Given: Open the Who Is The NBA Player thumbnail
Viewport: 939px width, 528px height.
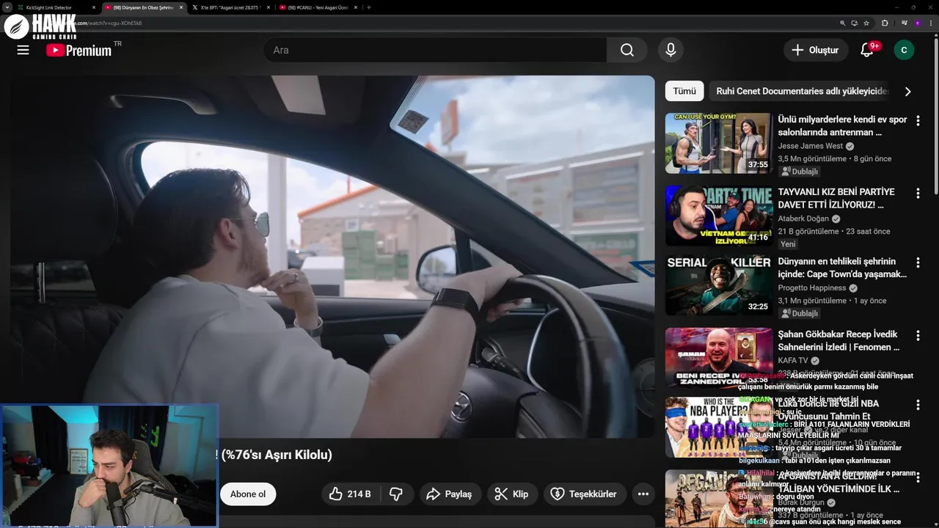Looking at the screenshot, I should point(718,428).
